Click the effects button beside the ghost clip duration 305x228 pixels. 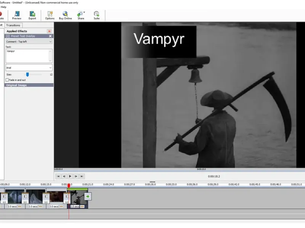pyautogui.click(x=40, y=206)
